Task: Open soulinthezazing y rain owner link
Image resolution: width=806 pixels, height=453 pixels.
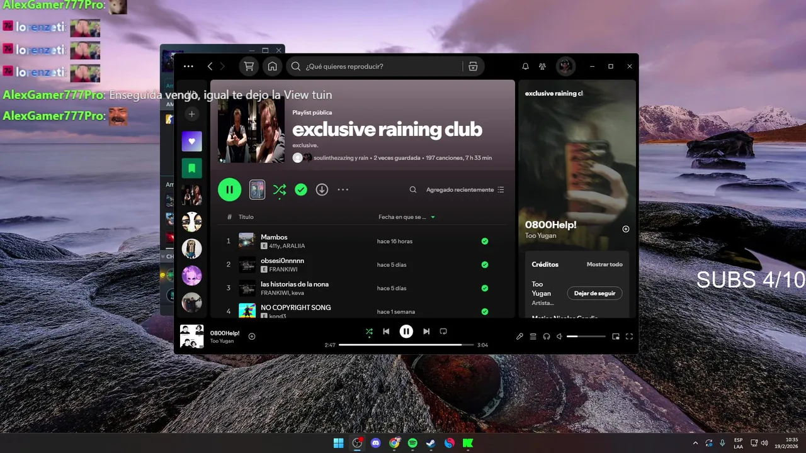Action: tap(341, 158)
